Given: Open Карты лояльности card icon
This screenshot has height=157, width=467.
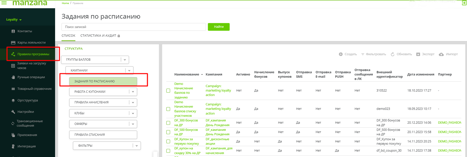Looking at the screenshot, I should click(13, 43).
